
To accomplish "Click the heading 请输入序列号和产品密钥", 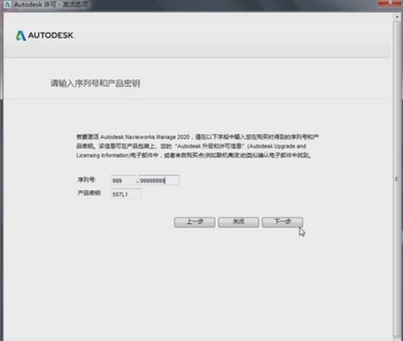I will coord(95,83).
